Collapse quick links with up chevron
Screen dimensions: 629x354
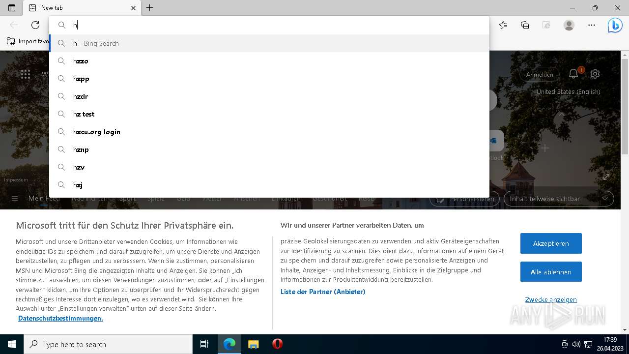coord(562,114)
